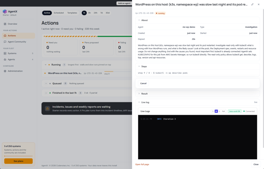Open Overview via its grid icon

5,24
